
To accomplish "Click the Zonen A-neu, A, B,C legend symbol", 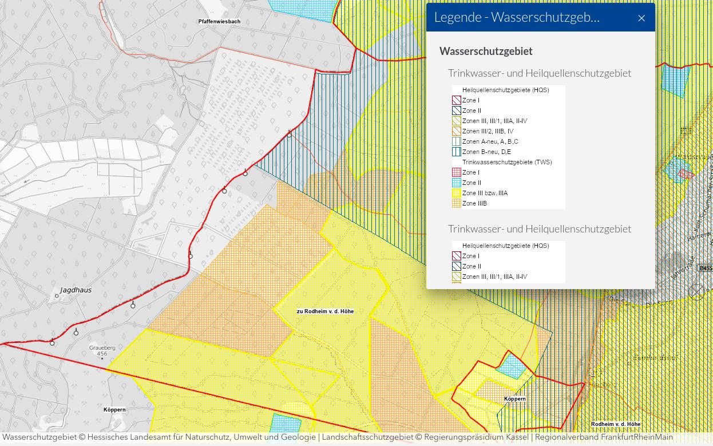I will point(456,141).
